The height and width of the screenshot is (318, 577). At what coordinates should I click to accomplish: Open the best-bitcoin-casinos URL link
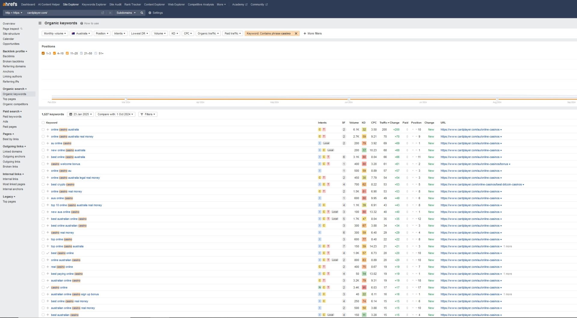(481, 185)
